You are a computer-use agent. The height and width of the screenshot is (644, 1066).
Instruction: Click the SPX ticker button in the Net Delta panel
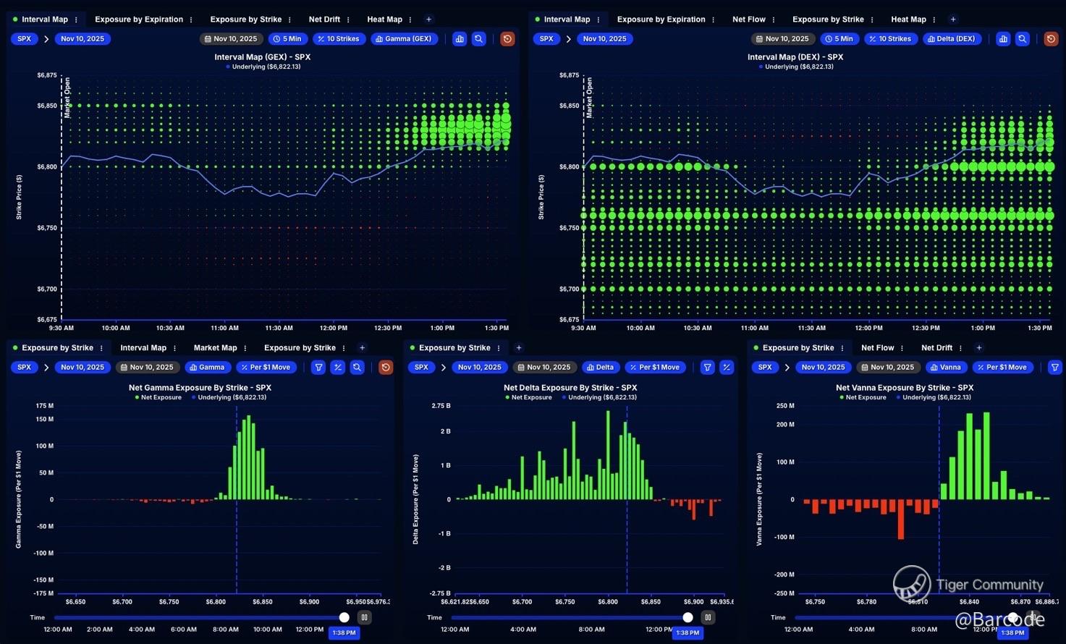coord(421,368)
